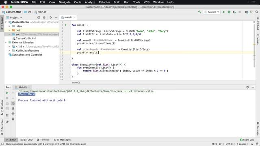Image resolution: width=260 pixels, height=146 pixels.
Task: Collapse External Libraries node
Action: point(6,42)
